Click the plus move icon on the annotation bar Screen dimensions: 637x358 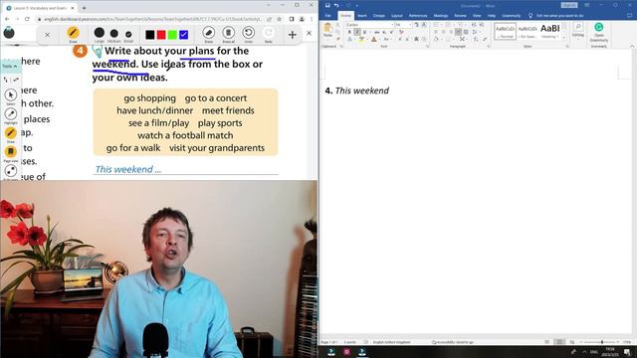coord(292,35)
